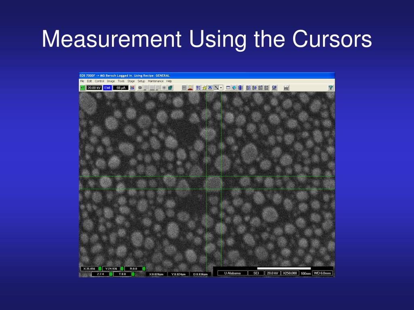Click the green indicator beside Z:7.4

(x=111, y=274)
